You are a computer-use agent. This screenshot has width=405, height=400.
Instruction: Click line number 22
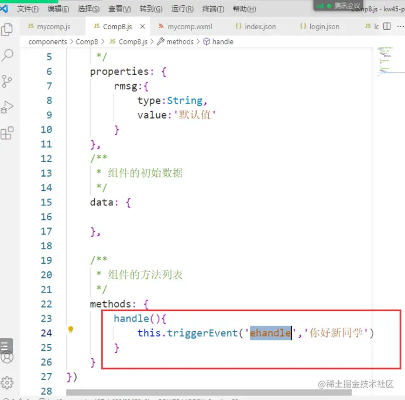(x=46, y=304)
